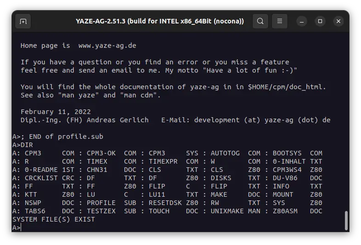Image resolution: width=361 pixels, height=245 pixels.
Task: Maximize the terminal window
Action: pyautogui.click(x=320, y=21)
